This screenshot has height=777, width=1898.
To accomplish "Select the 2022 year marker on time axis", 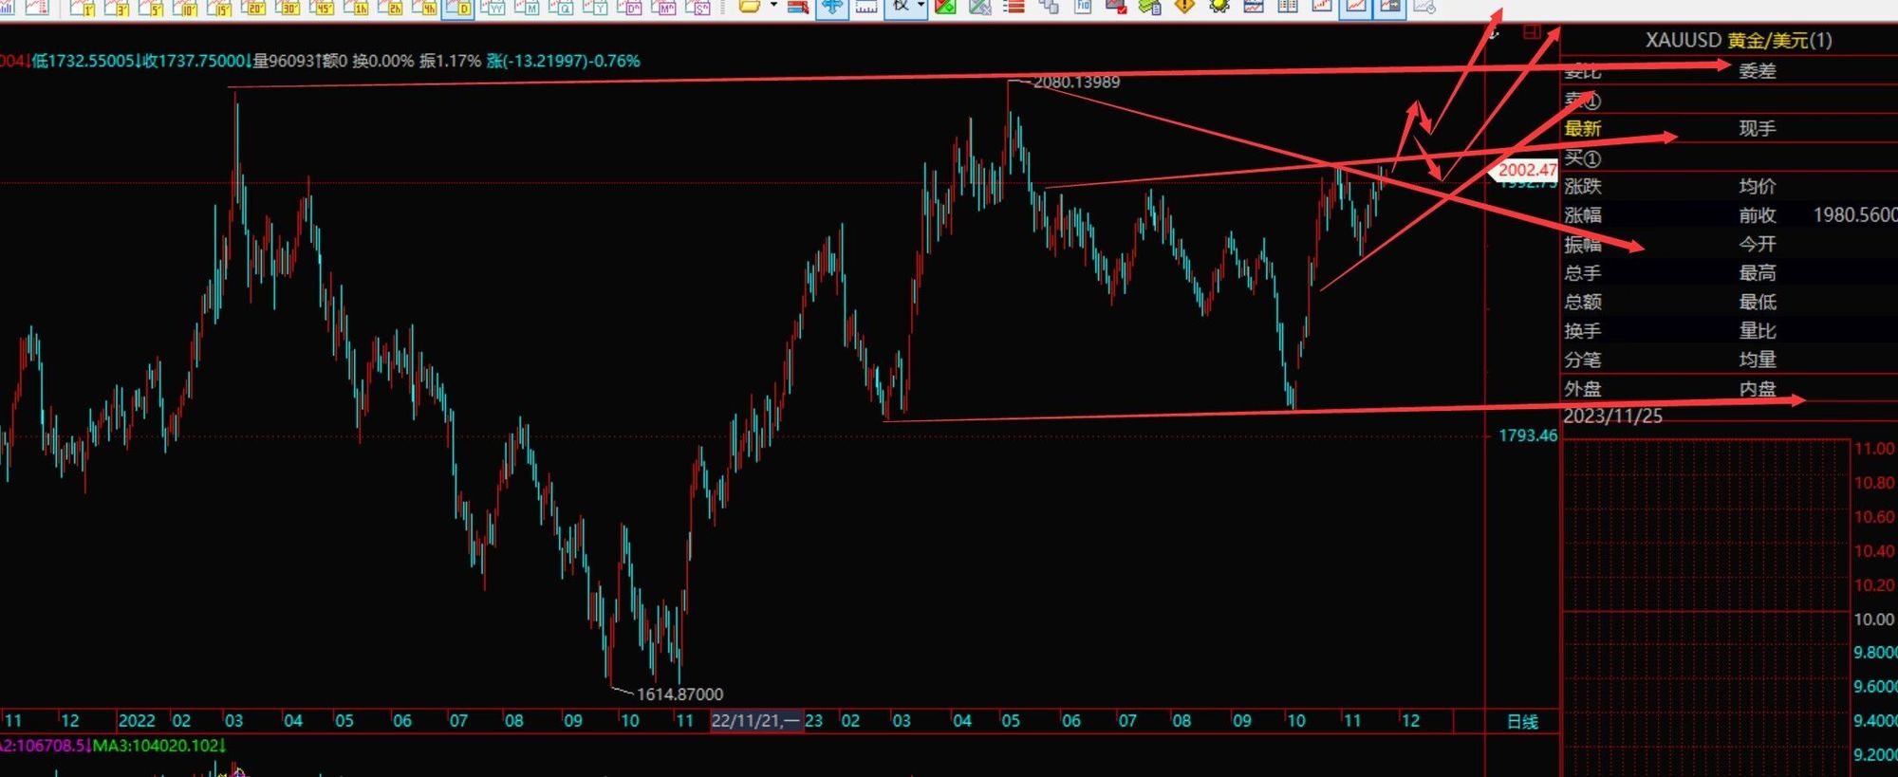I will (137, 721).
